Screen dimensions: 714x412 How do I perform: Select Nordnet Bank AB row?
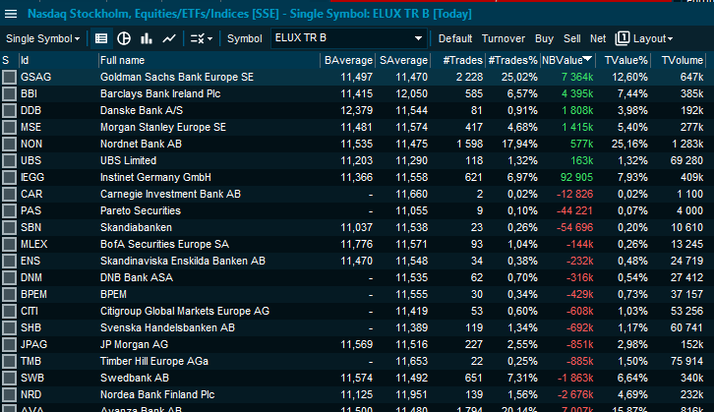tap(357, 144)
